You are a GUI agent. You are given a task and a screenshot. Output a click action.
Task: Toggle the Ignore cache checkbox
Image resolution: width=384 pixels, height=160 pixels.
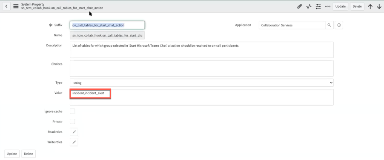pos(72,111)
